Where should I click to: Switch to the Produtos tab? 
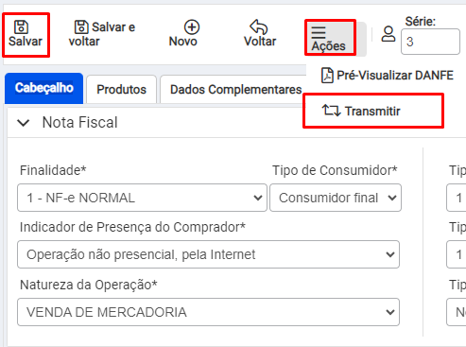pos(121,90)
